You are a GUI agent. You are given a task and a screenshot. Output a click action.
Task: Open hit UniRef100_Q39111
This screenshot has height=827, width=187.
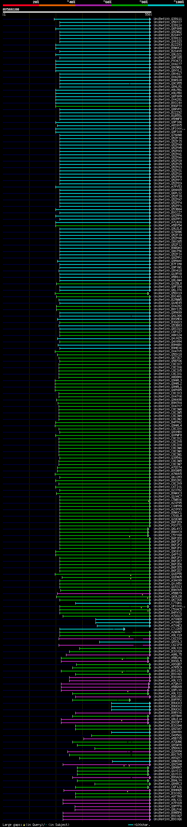(167, 19)
